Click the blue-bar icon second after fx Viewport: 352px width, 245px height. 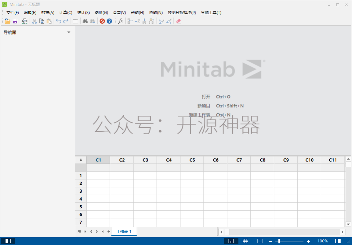point(138,21)
